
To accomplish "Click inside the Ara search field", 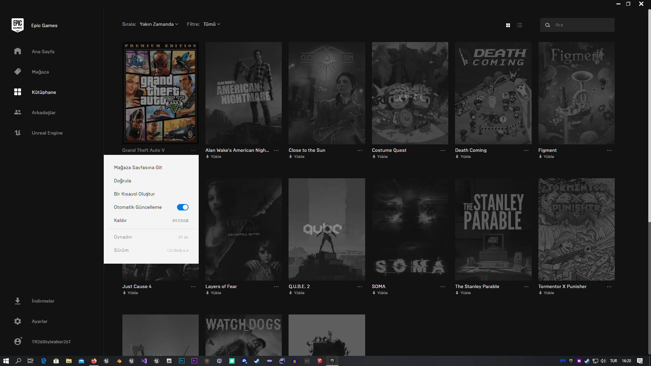I will click(577, 25).
